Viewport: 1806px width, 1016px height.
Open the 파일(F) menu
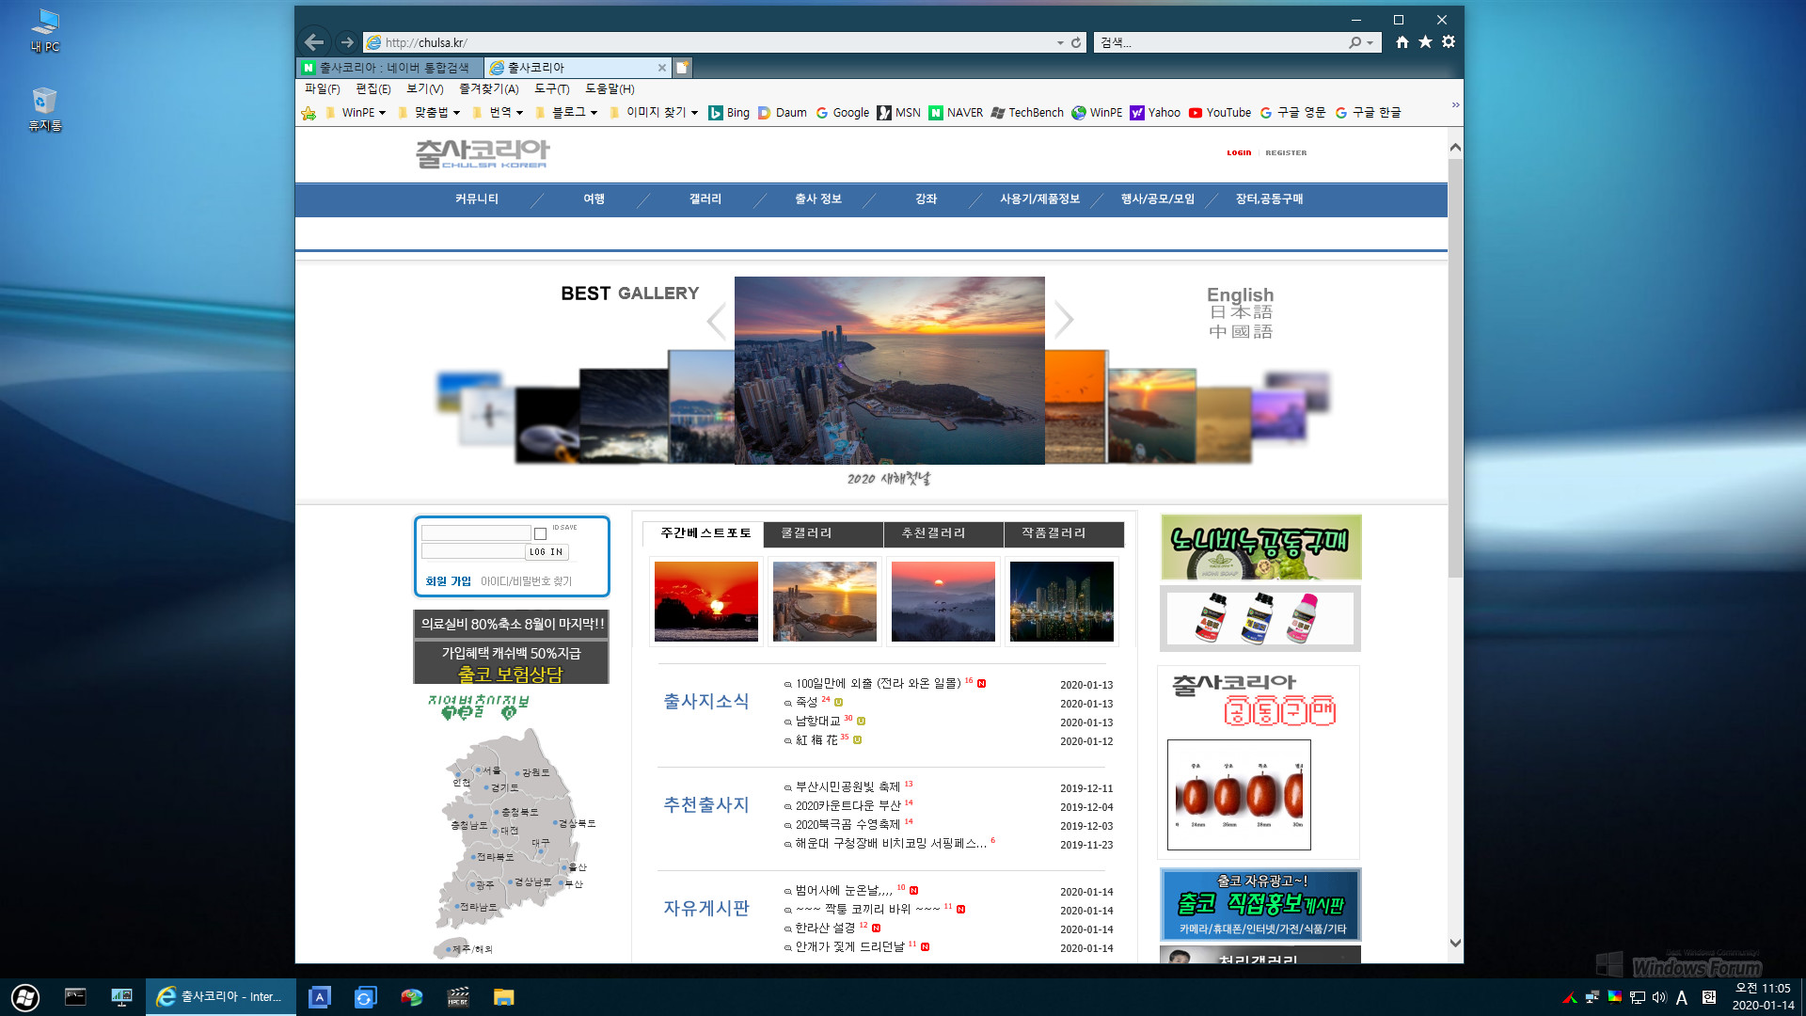(x=322, y=89)
